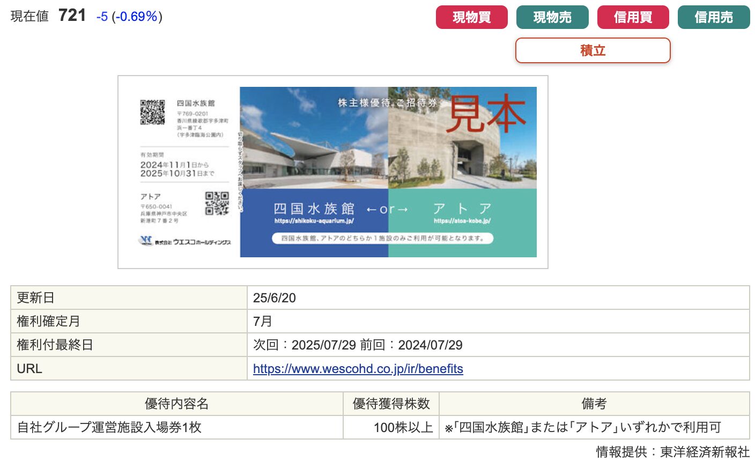The image size is (755, 461).
Task: Open the wescohd.co.jp/ir/benefits link
Action: coord(358,369)
